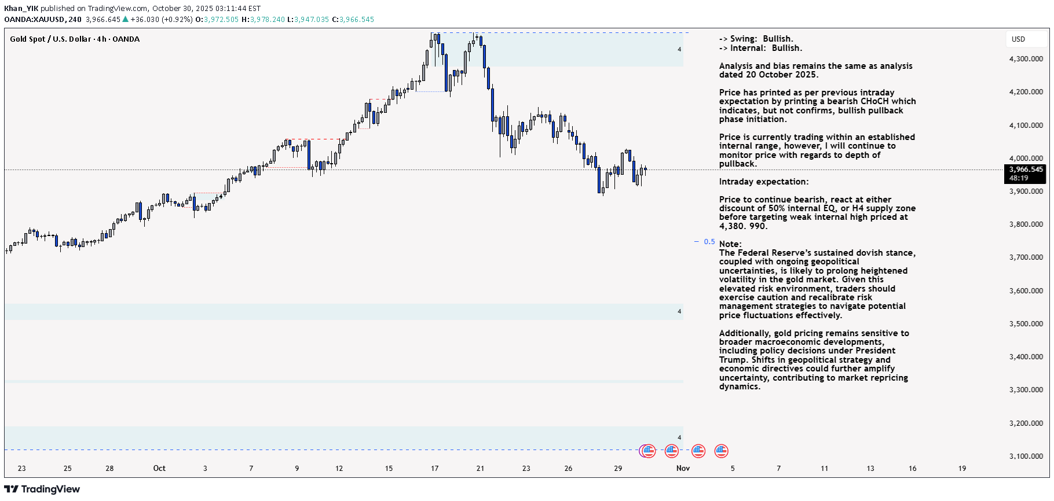Click the Oct label on time axis
The width and height of the screenshot is (1054, 501).
(x=159, y=469)
